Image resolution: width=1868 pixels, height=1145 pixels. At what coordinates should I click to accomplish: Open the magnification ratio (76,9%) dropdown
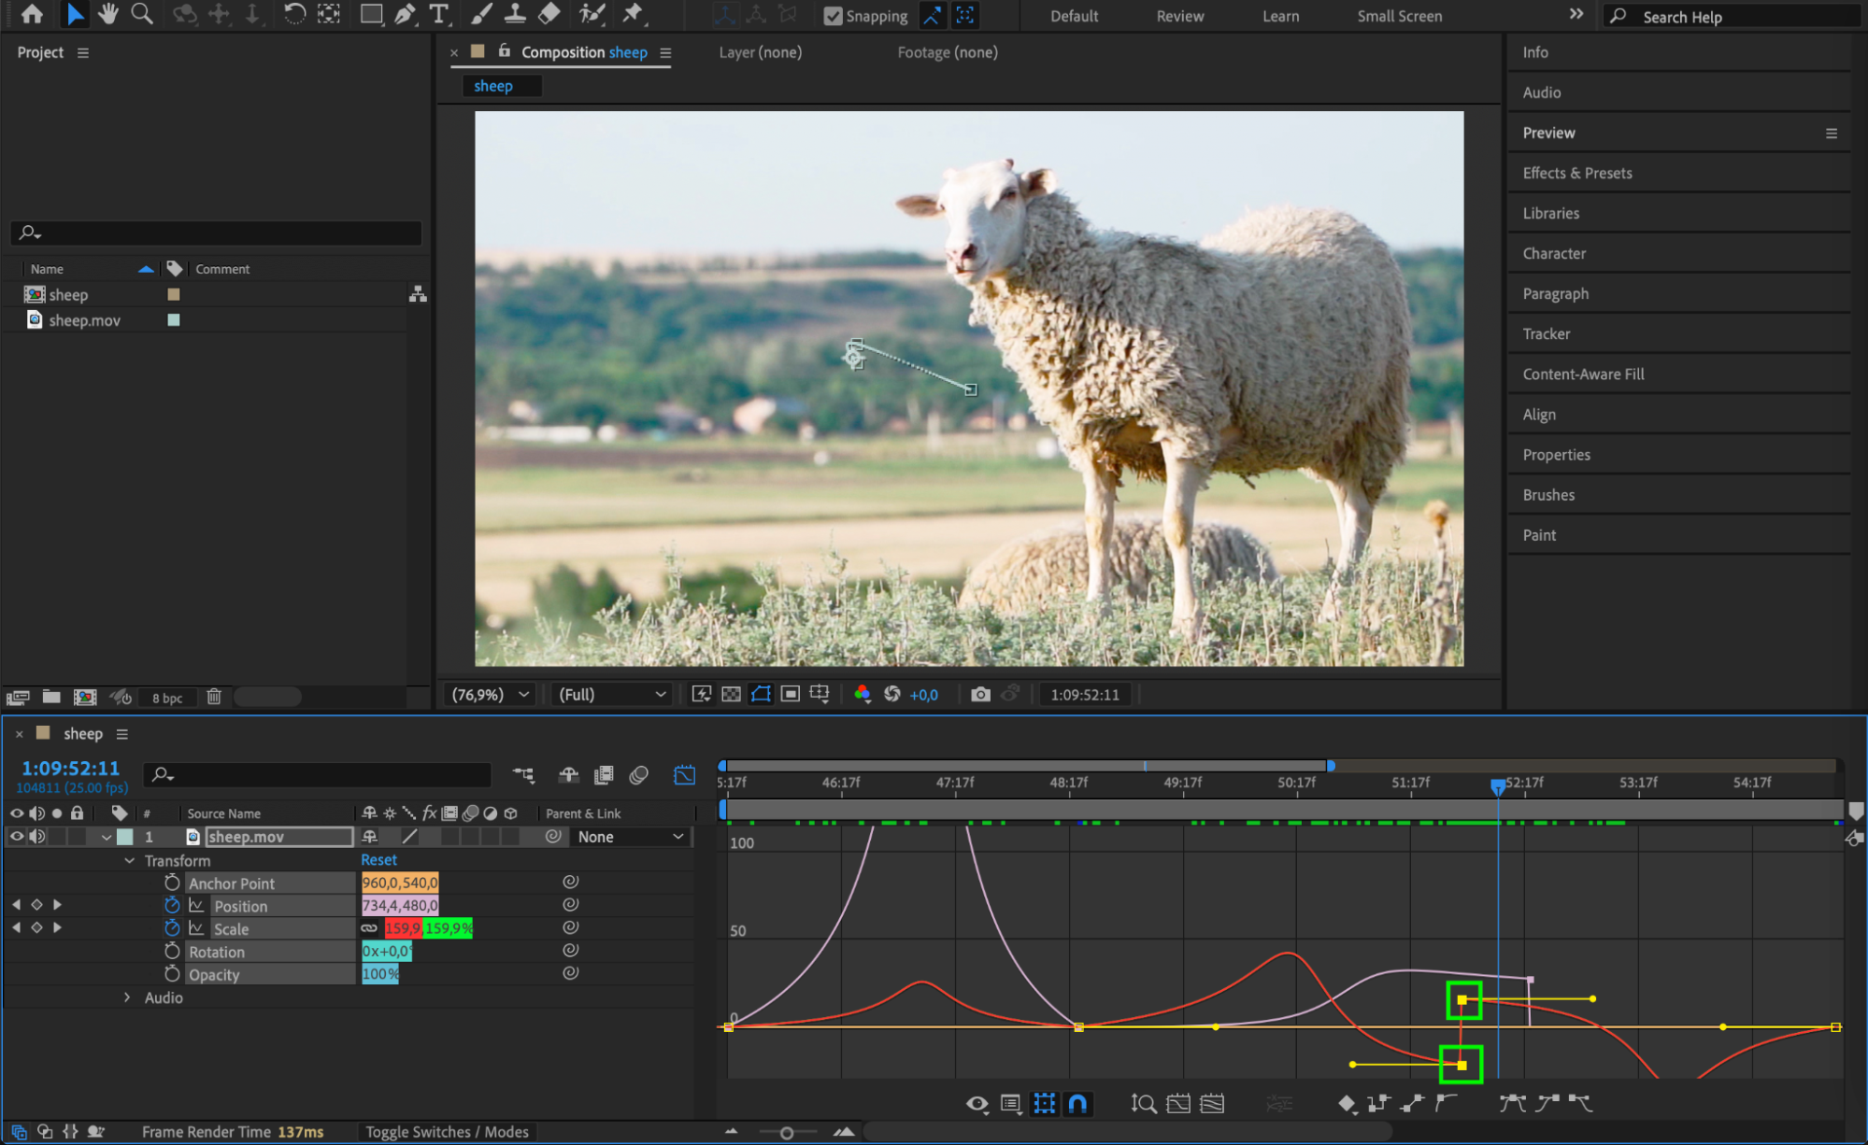click(x=492, y=694)
